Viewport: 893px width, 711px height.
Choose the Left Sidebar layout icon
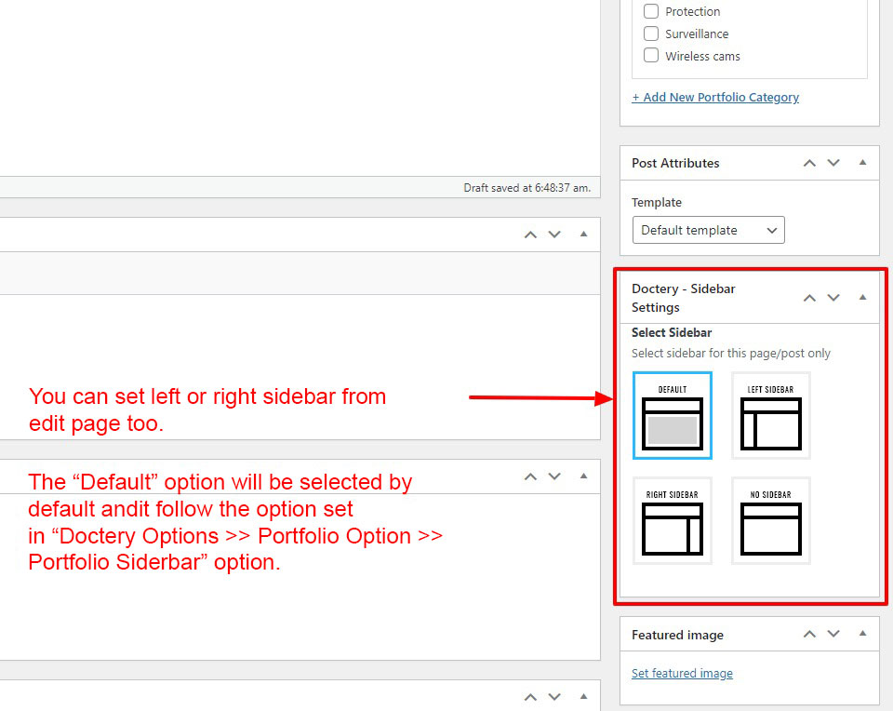click(x=770, y=415)
